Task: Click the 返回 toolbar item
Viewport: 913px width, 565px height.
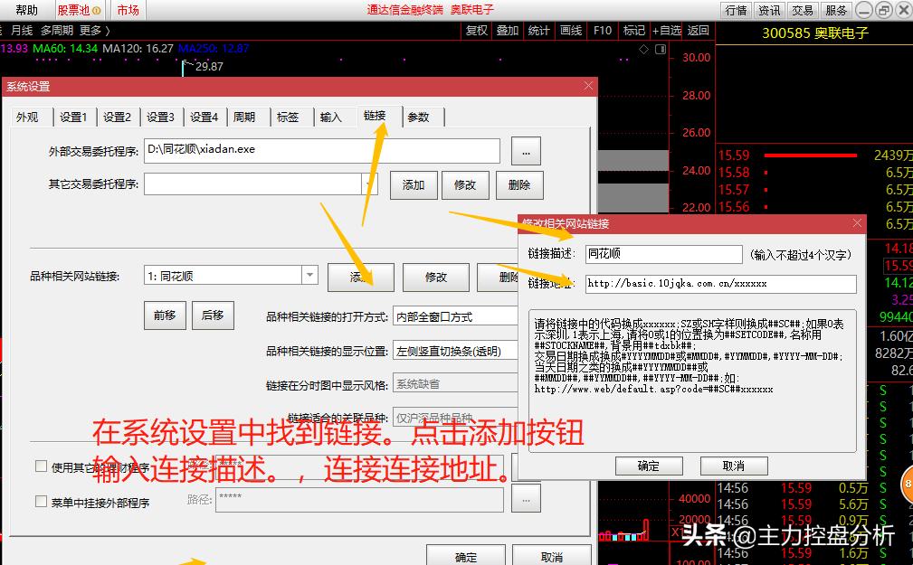Action: point(699,30)
